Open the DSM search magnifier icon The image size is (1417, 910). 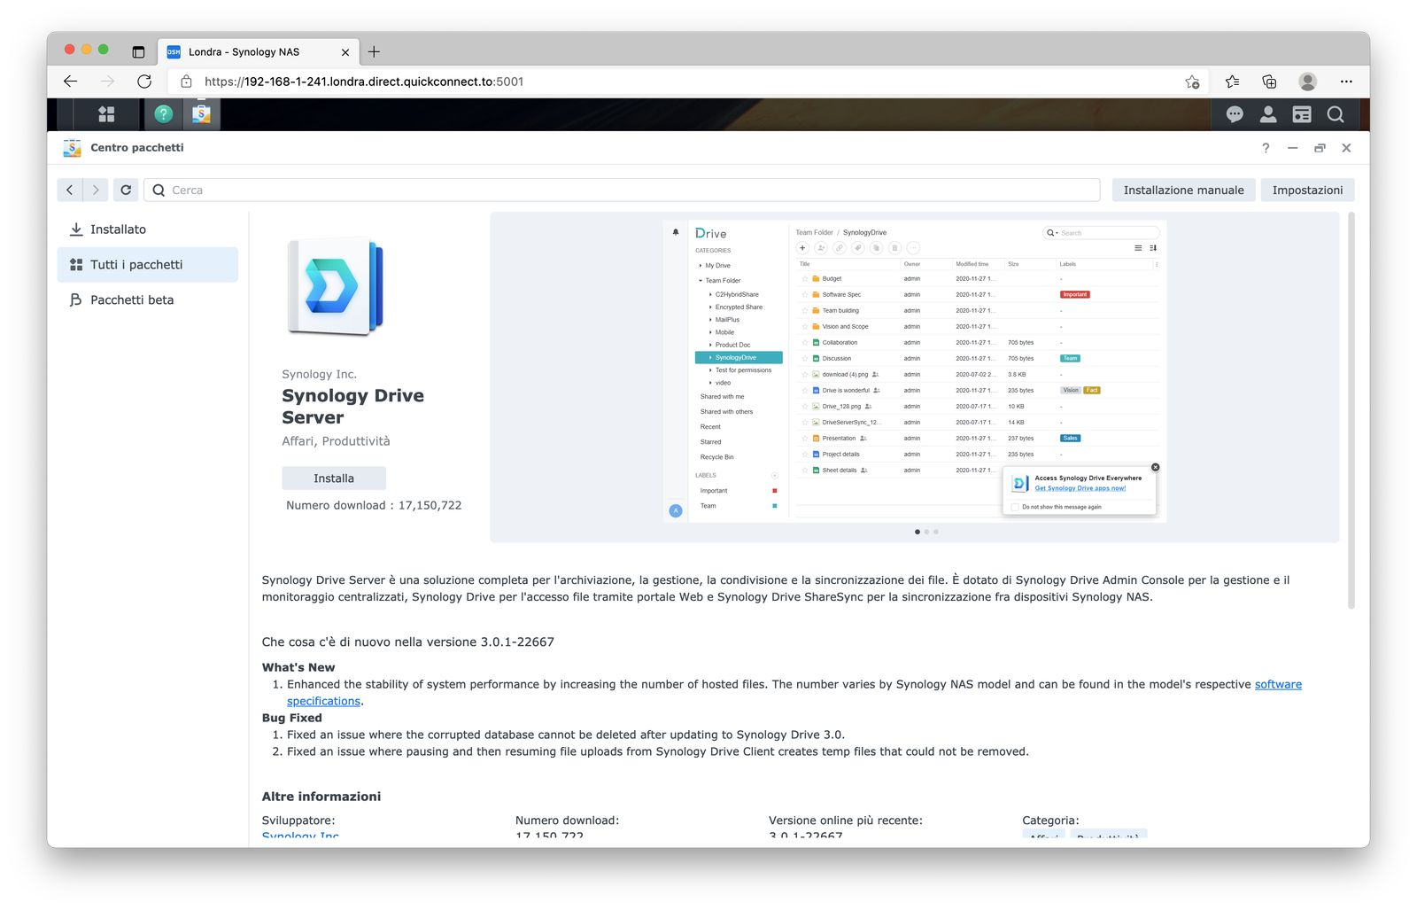point(1336,114)
